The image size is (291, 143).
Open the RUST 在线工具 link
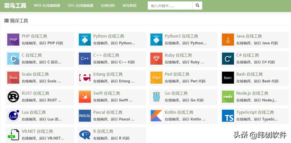[35, 93]
